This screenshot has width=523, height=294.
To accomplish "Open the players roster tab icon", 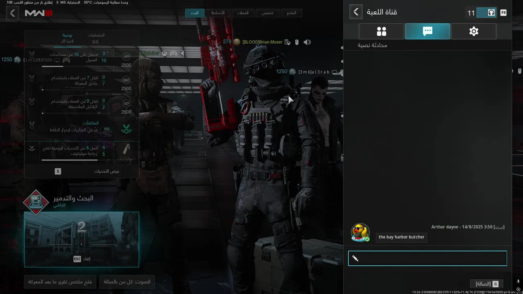I will click(x=381, y=31).
